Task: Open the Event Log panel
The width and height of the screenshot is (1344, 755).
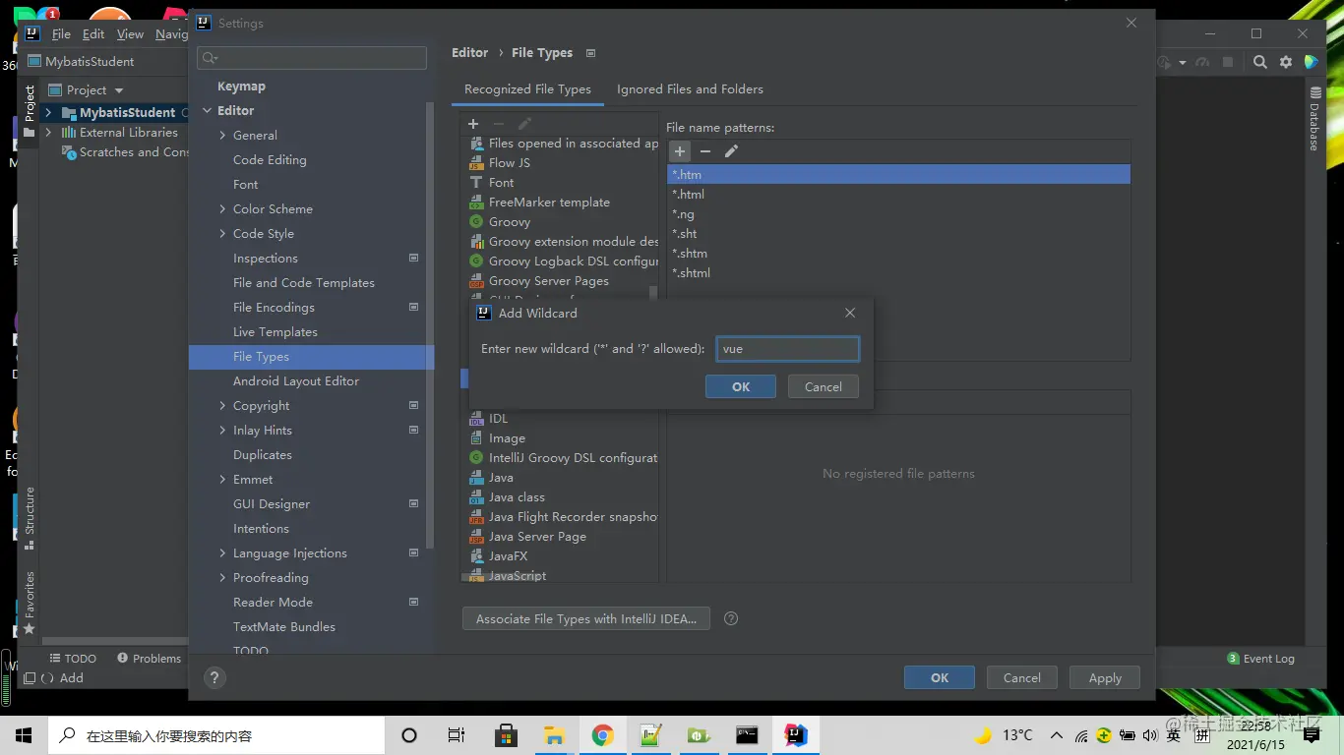Action: point(1260,659)
